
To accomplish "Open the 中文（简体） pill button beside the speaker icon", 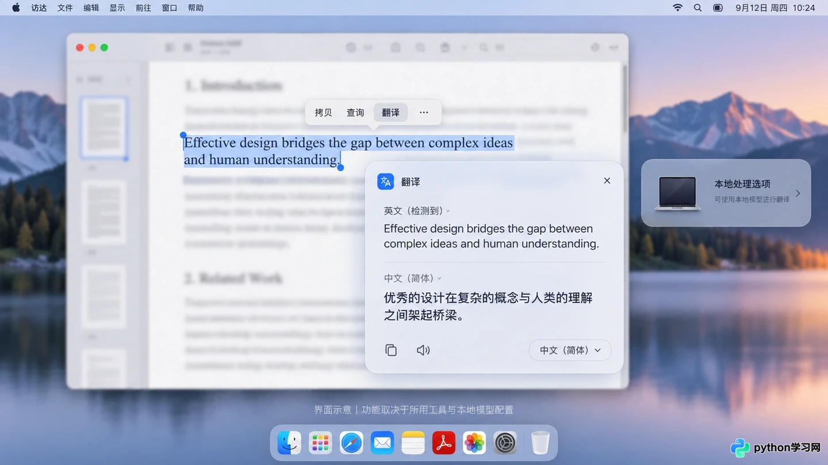I will 570,350.
